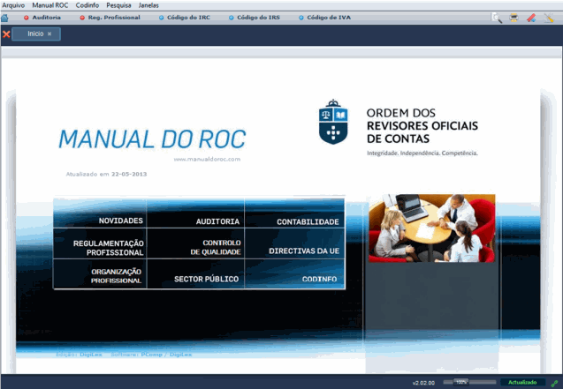Image resolution: width=563 pixels, height=389 pixels.
Task: Click the home icon in the toolbar
Action: pyautogui.click(x=4, y=18)
